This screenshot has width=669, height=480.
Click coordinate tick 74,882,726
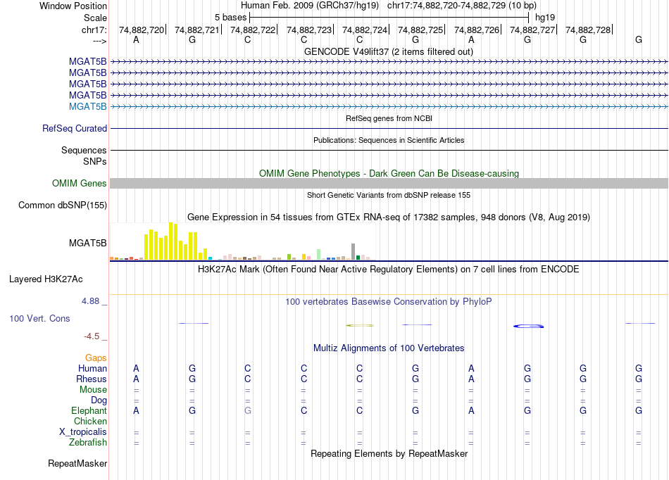477,30
